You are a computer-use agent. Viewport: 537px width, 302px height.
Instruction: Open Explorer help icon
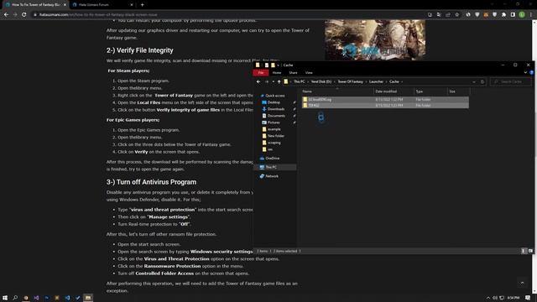tap(531, 73)
